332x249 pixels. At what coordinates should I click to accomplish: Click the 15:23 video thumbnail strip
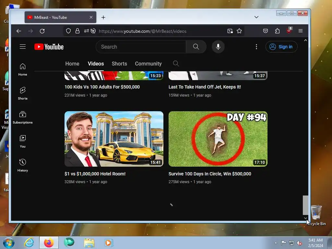pyautogui.click(x=114, y=76)
